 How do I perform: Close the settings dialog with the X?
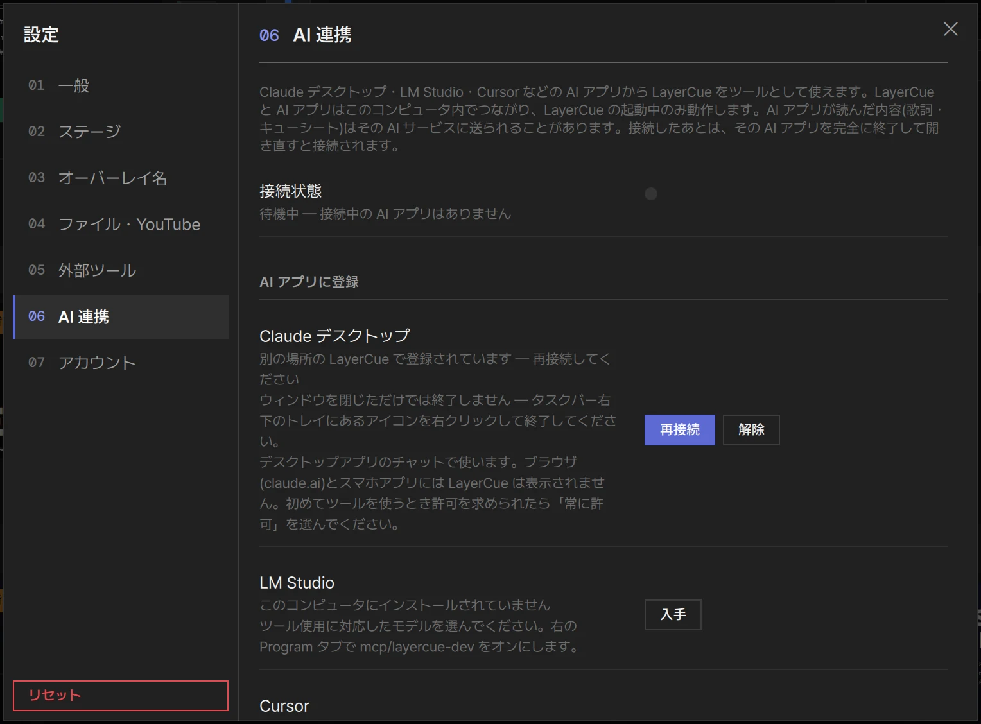click(950, 29)
